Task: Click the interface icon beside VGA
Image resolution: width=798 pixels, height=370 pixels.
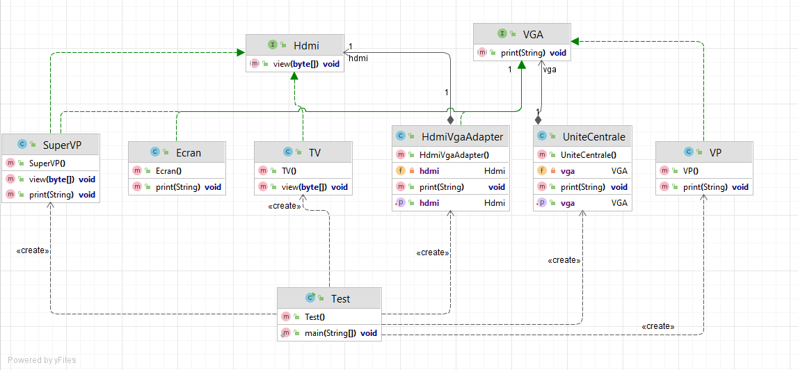Action: (x=502, y=34)
